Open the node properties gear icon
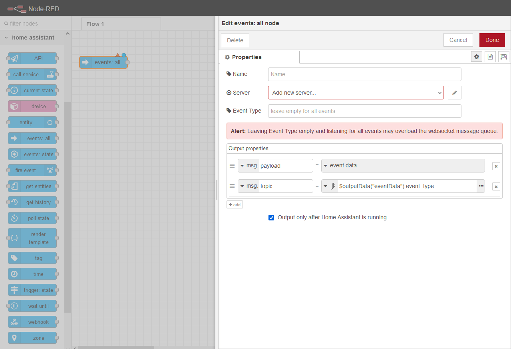This screenshot has width=511, height=349. click(x=476, y=56)
